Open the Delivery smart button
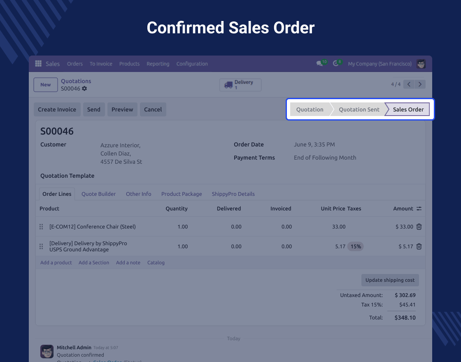Viewport: 461px width, 362px height. point(240,85)
